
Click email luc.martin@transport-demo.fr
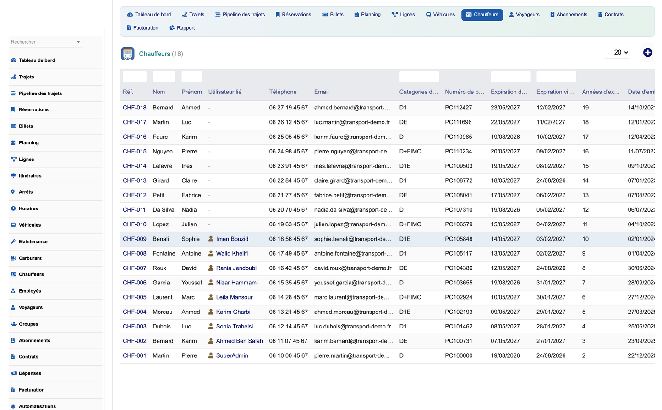(352, 122)
